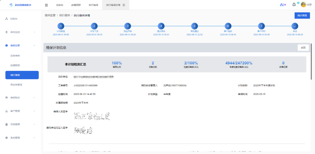Screen dimensions: 315x154
Task: Expand the 实时监控 sidebar menu
Action: pos(20,32)
